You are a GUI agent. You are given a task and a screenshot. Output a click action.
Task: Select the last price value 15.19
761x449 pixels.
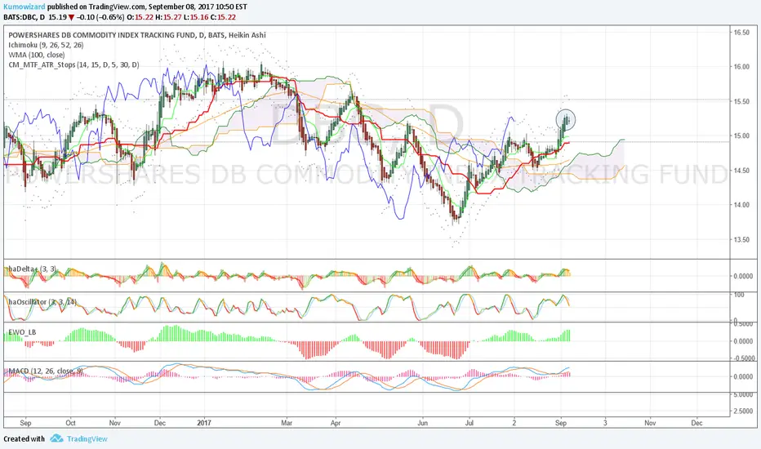tap(57, 17)
